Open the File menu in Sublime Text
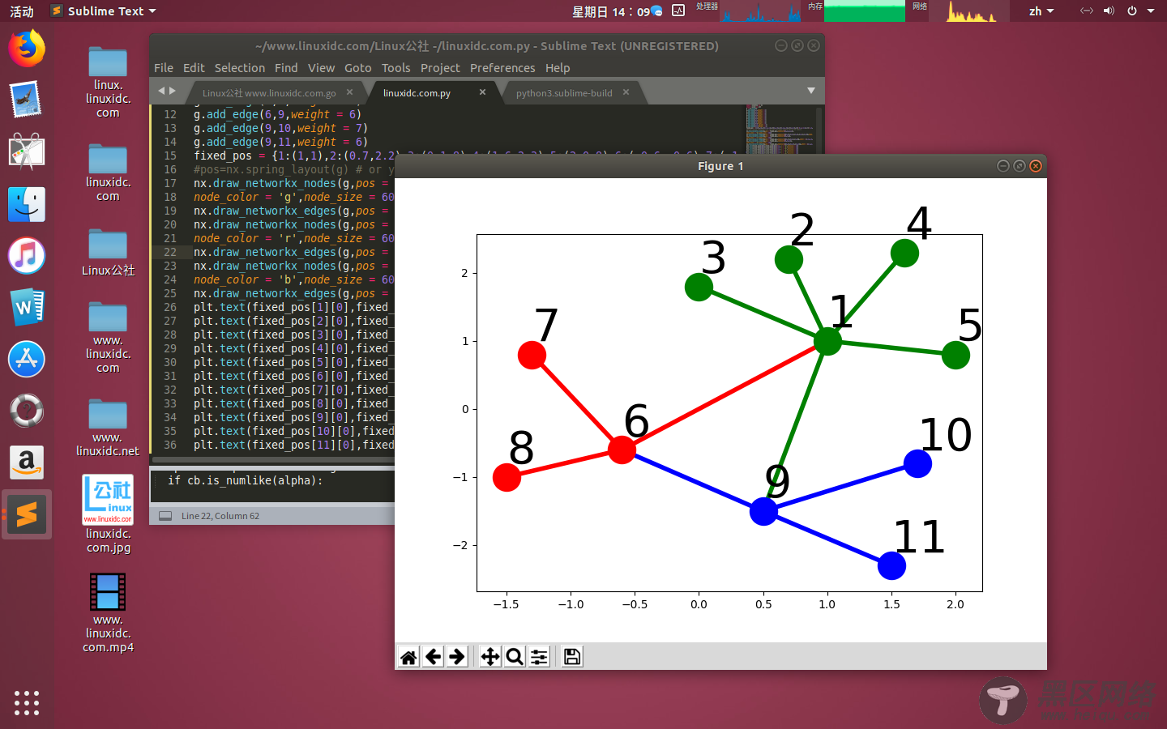Viewport: 1167px width, 729px height. [x=164, y=68]
